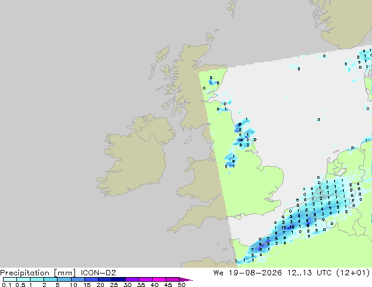Pick the magenta legend swatch starting at 40 mm

pos(159,279)
